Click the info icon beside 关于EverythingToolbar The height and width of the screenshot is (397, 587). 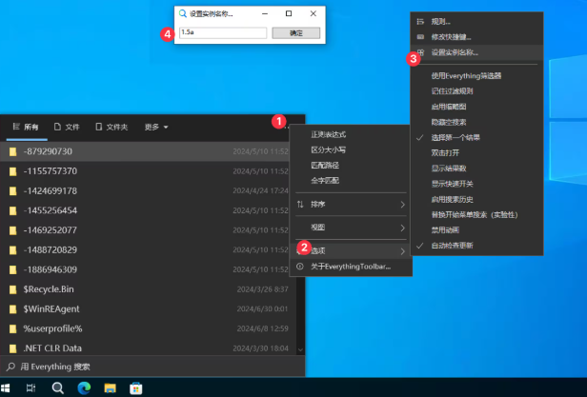point(300,267)
